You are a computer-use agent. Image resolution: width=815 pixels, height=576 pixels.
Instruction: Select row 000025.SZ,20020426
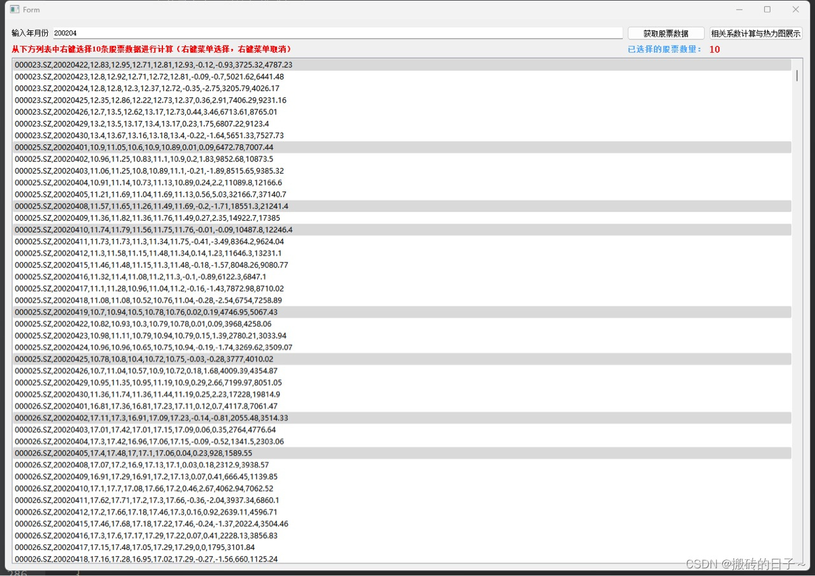point(402,371)
